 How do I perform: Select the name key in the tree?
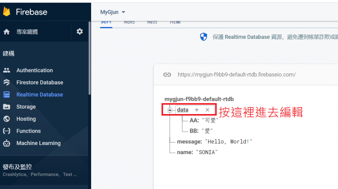tap(185, 152)
